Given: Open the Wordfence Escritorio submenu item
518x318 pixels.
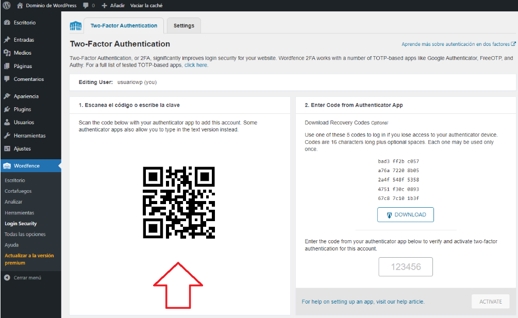Looking at the screenshot, I should 15,180.
